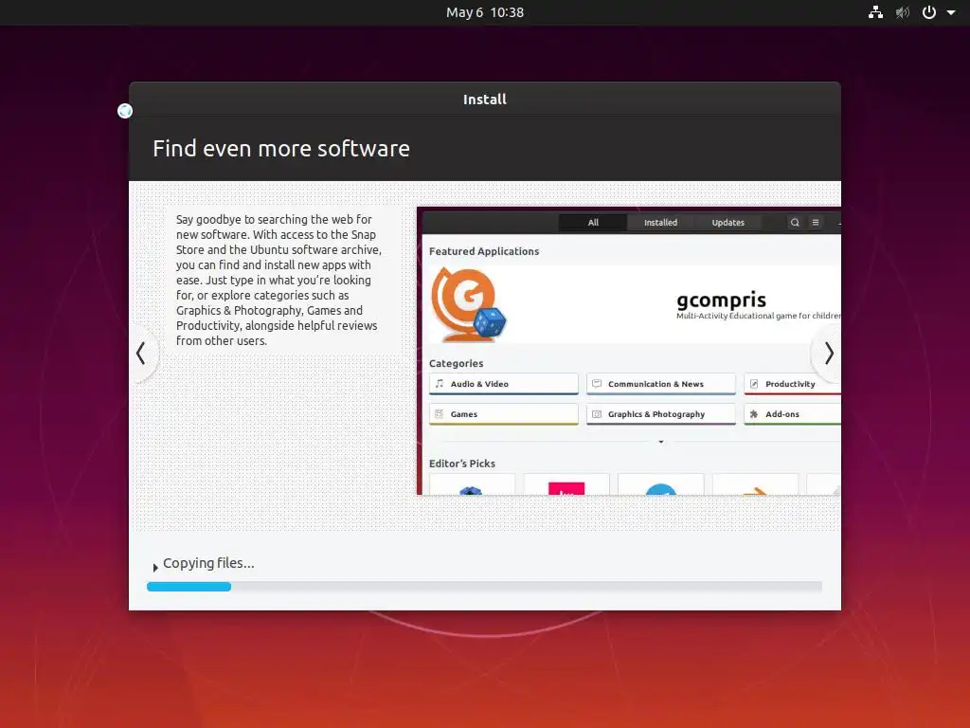Open the power icon in top bar
The height and width of the screenshot is (728, 970).
[x=929, y=12]
